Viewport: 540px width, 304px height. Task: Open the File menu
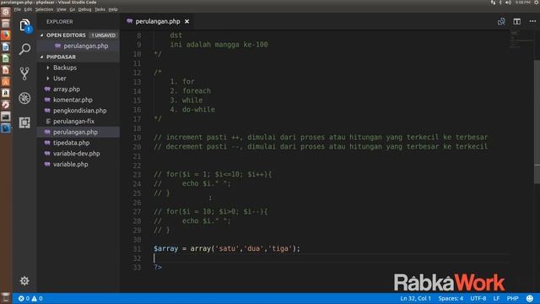(18, 9)
